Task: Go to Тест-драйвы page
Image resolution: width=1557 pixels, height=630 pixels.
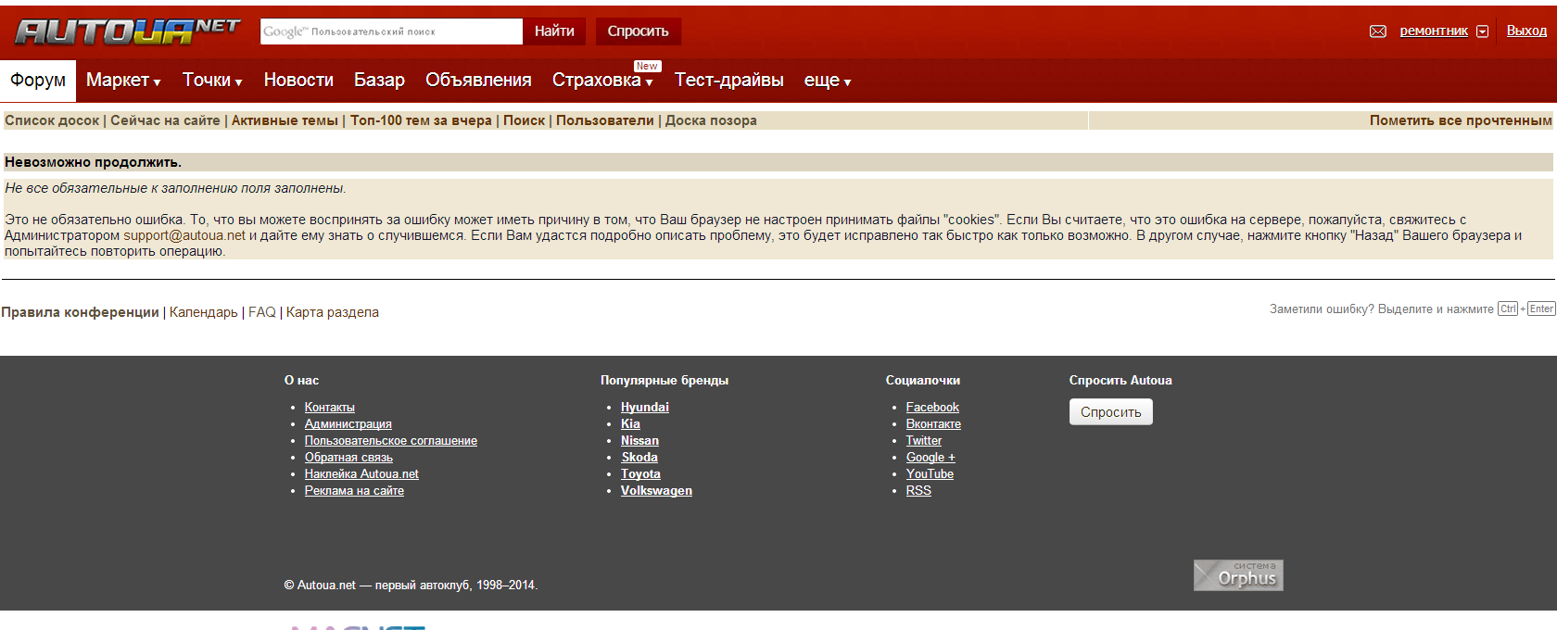Action: coord(728,81)
